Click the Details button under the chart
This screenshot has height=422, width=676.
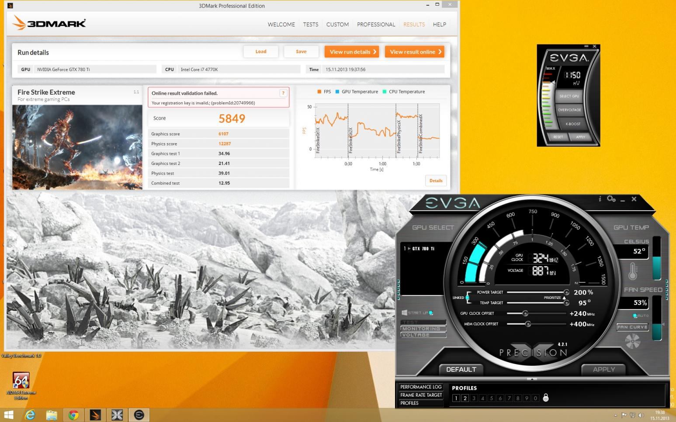(x=436, y=180)
